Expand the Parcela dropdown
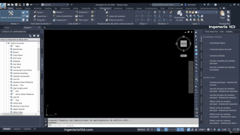 [x=63, y=12]
